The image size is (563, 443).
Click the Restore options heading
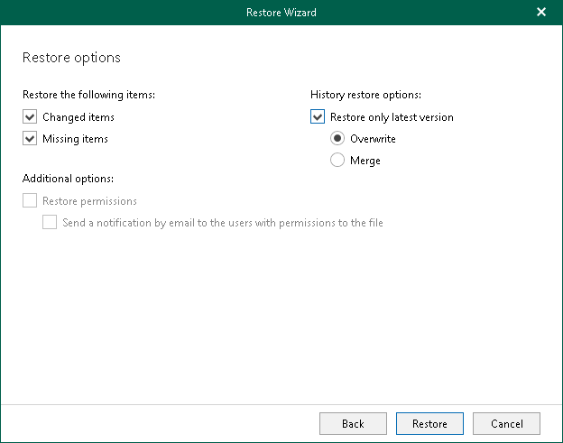coord(71,58)
